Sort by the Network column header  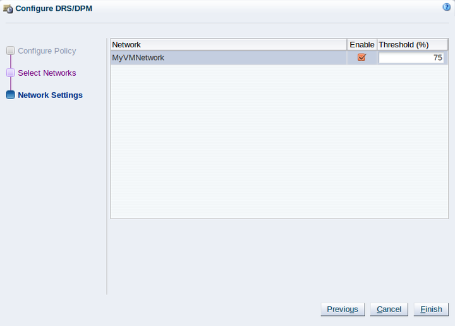pos(229,45)
